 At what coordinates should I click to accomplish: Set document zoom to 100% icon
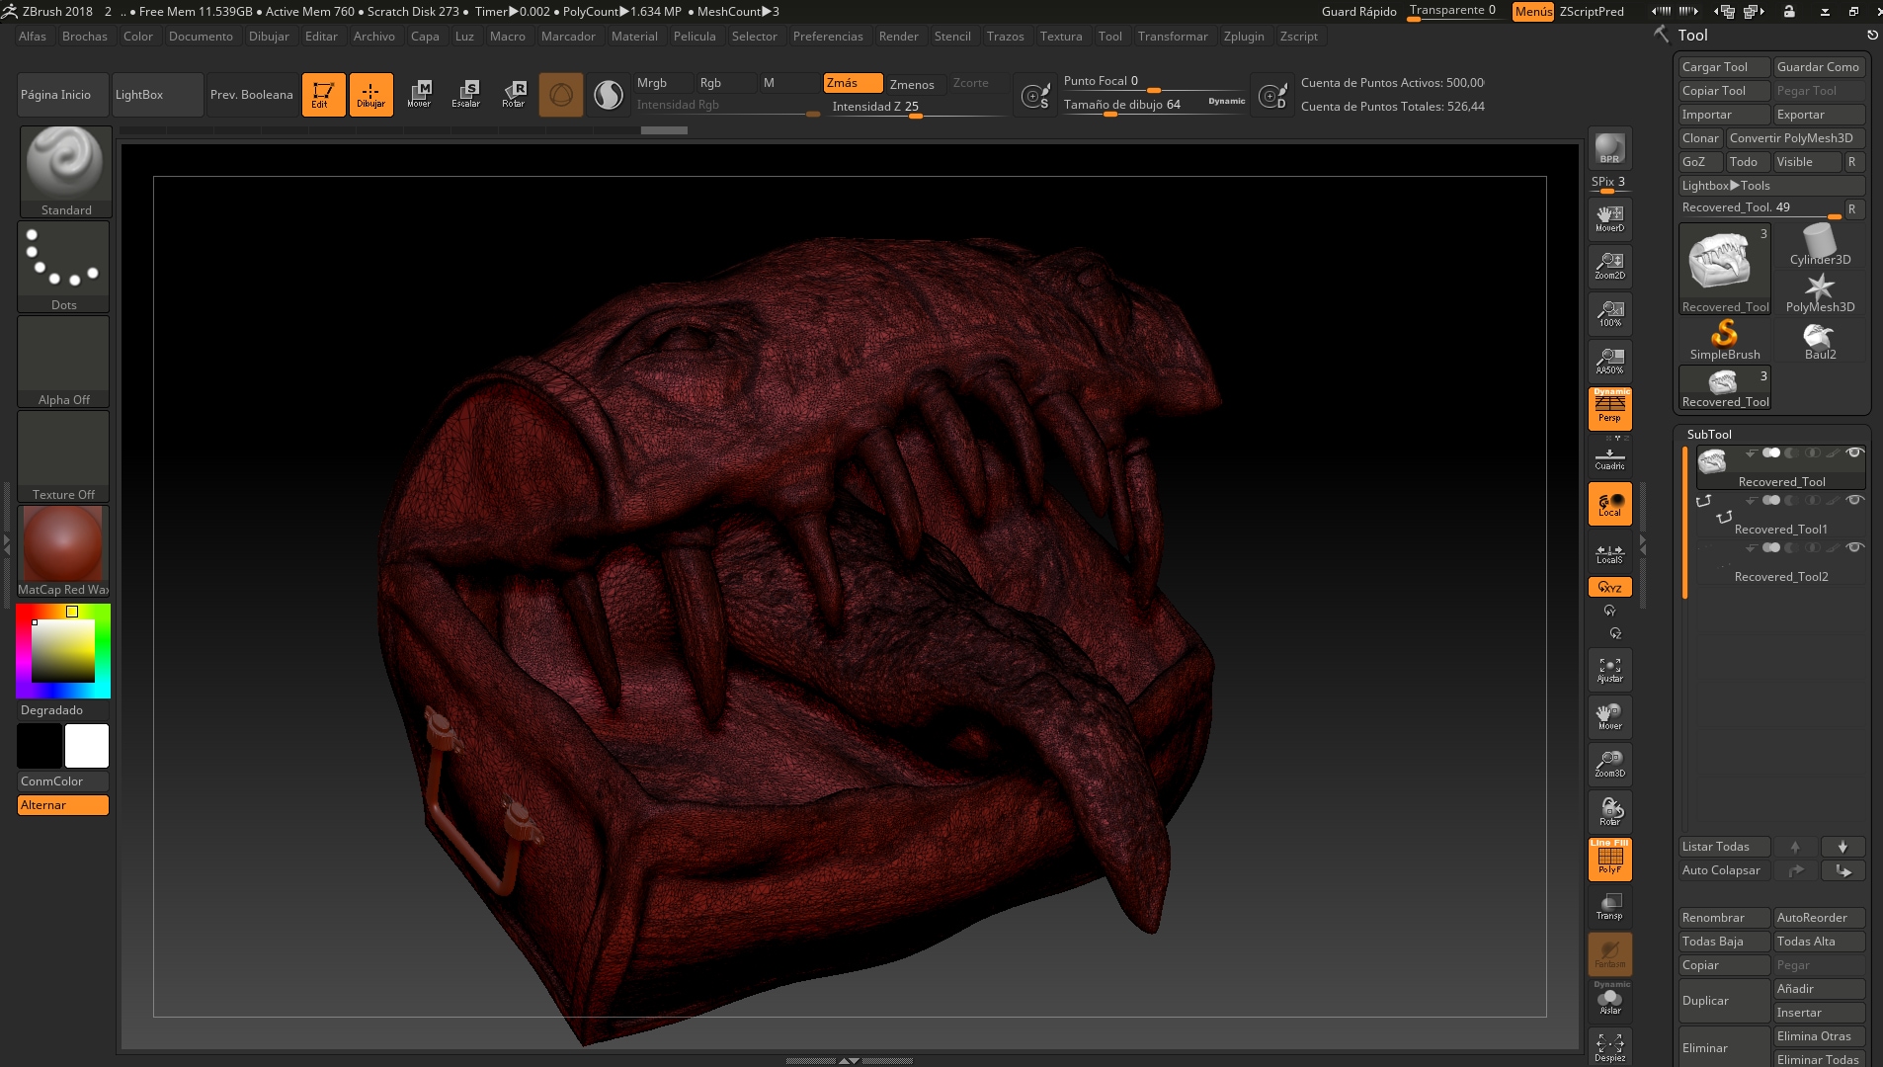[x=1609, y=314]
